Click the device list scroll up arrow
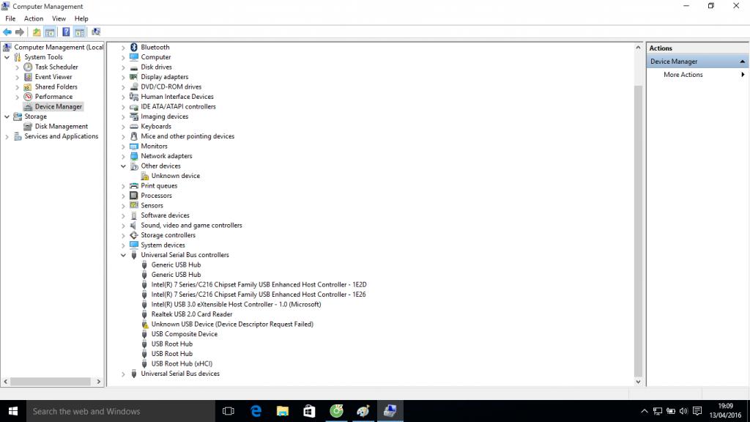The height and width of the screenshot is (422, 750). point(638,48)
